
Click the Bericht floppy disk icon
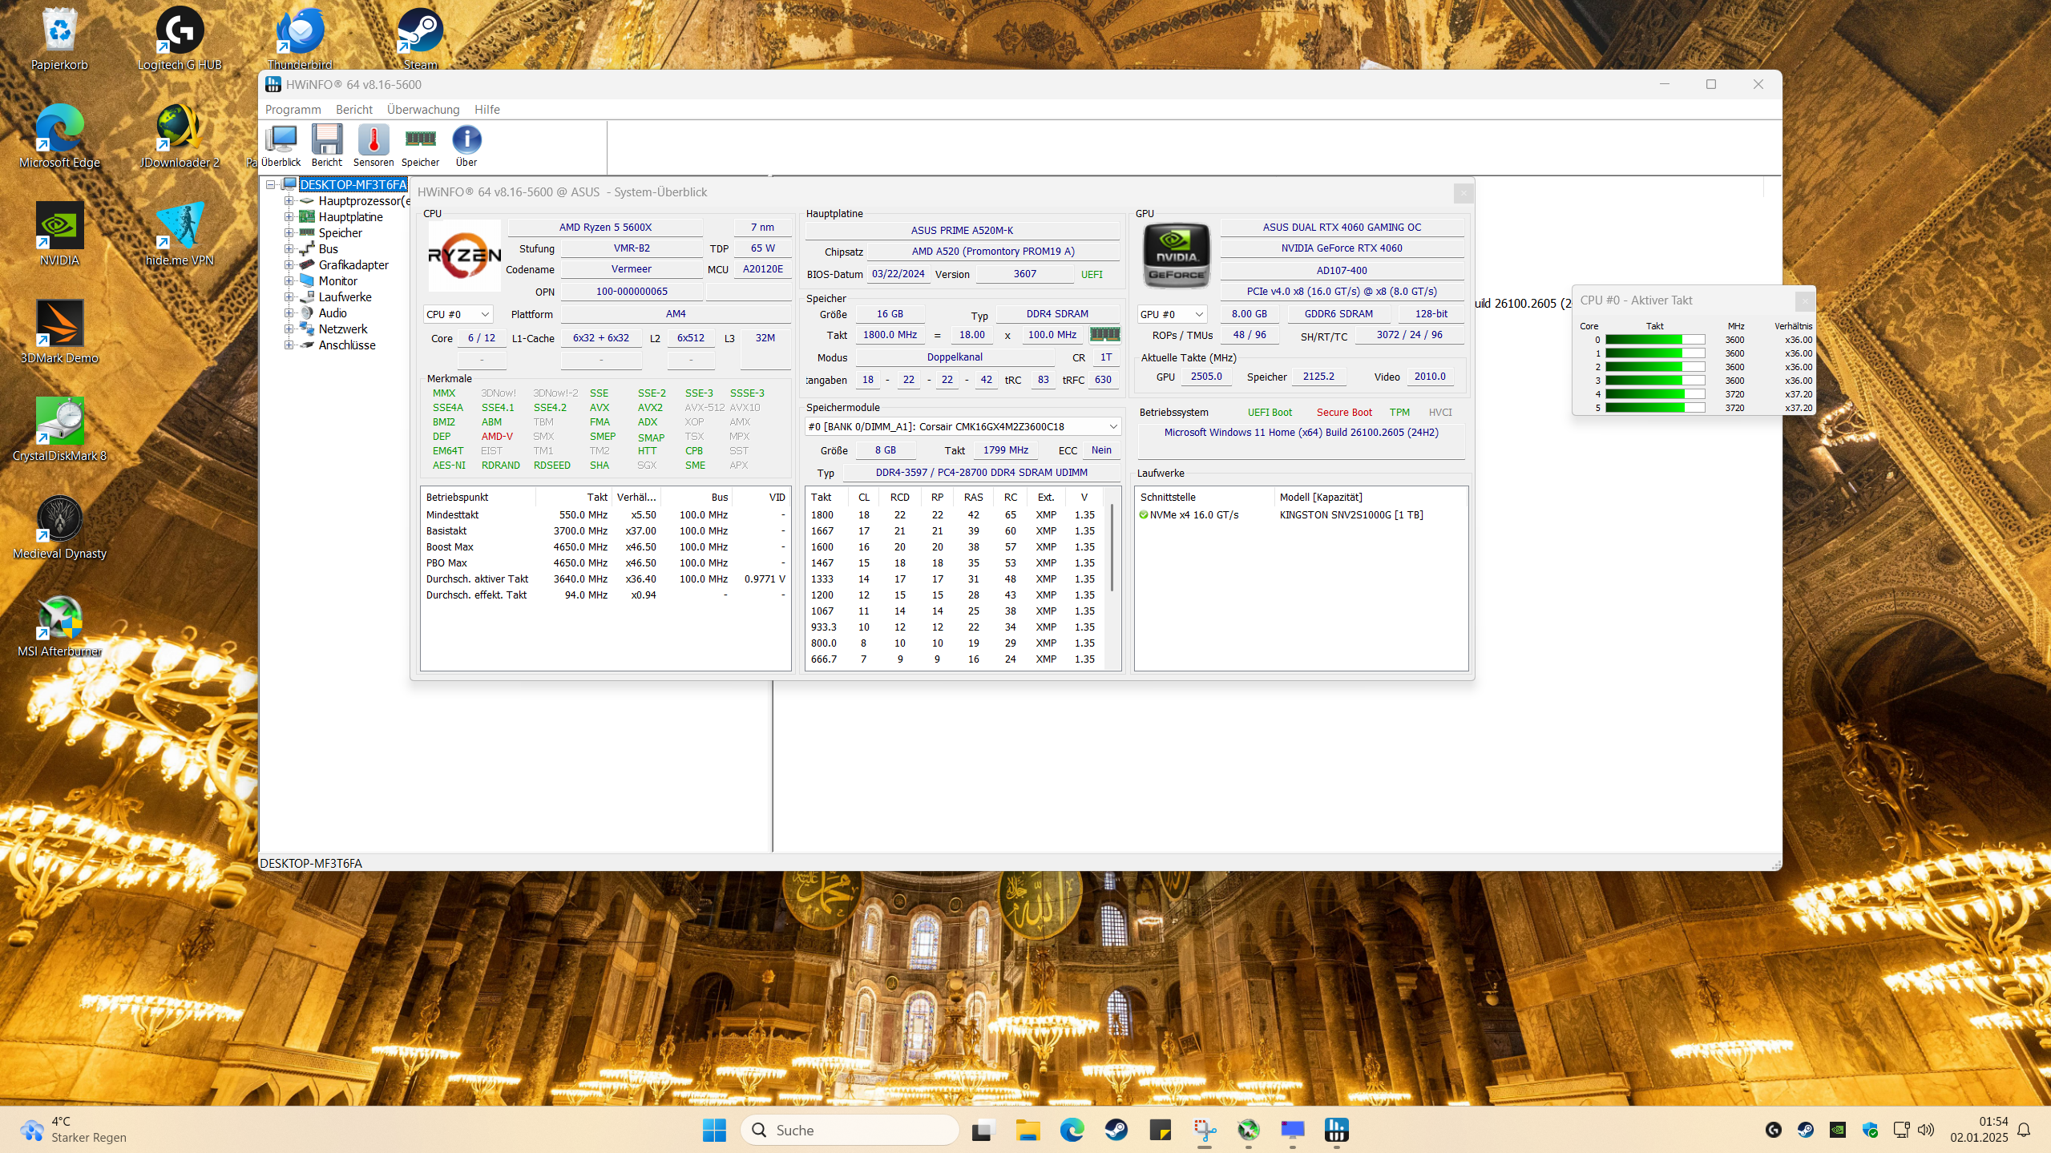click(x=326, y=141)
